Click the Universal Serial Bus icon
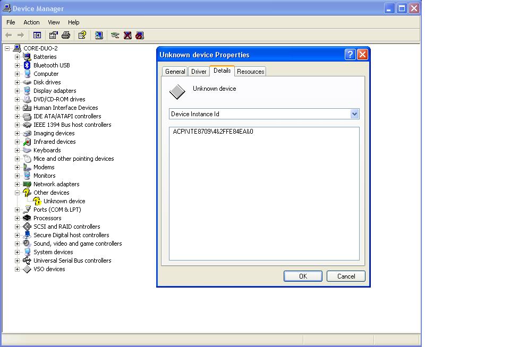The height and width of the screenshot is (347, 510). (27, 261)
